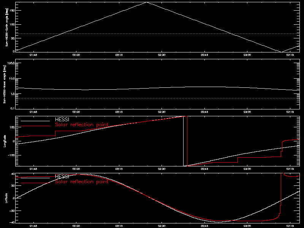Click the Sun-HESSI-Noon angle [deg] axis label

pos(5,84)
